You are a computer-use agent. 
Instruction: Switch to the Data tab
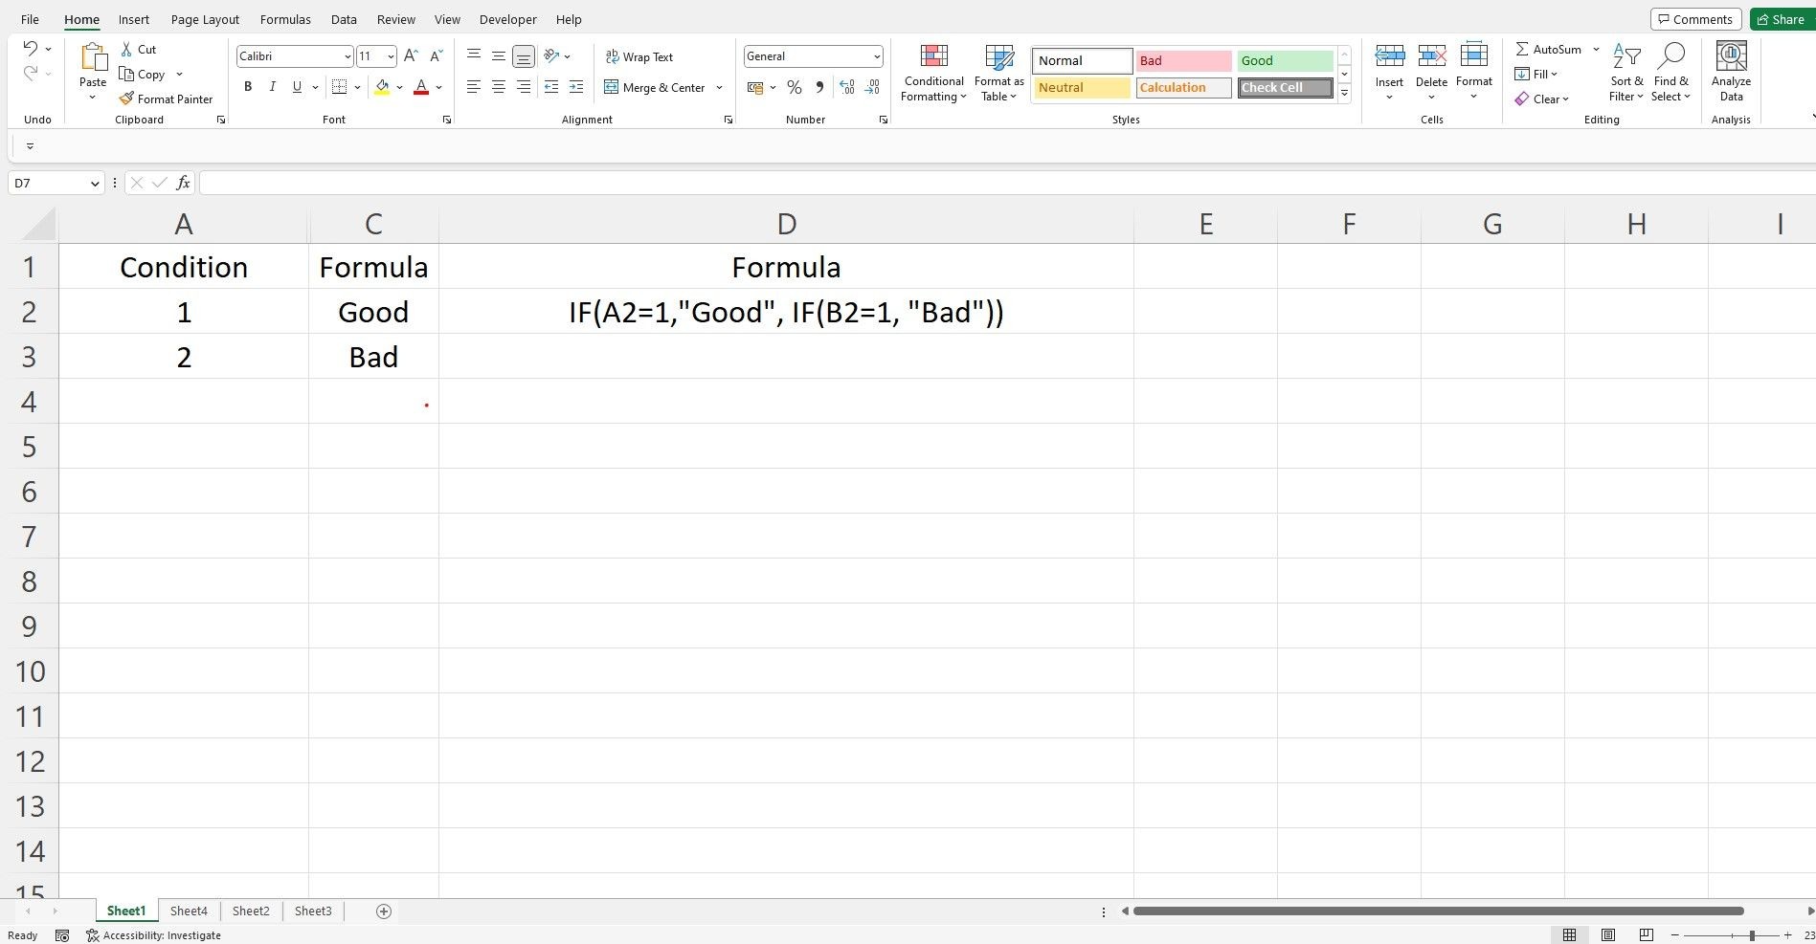[x=344, y=19]
